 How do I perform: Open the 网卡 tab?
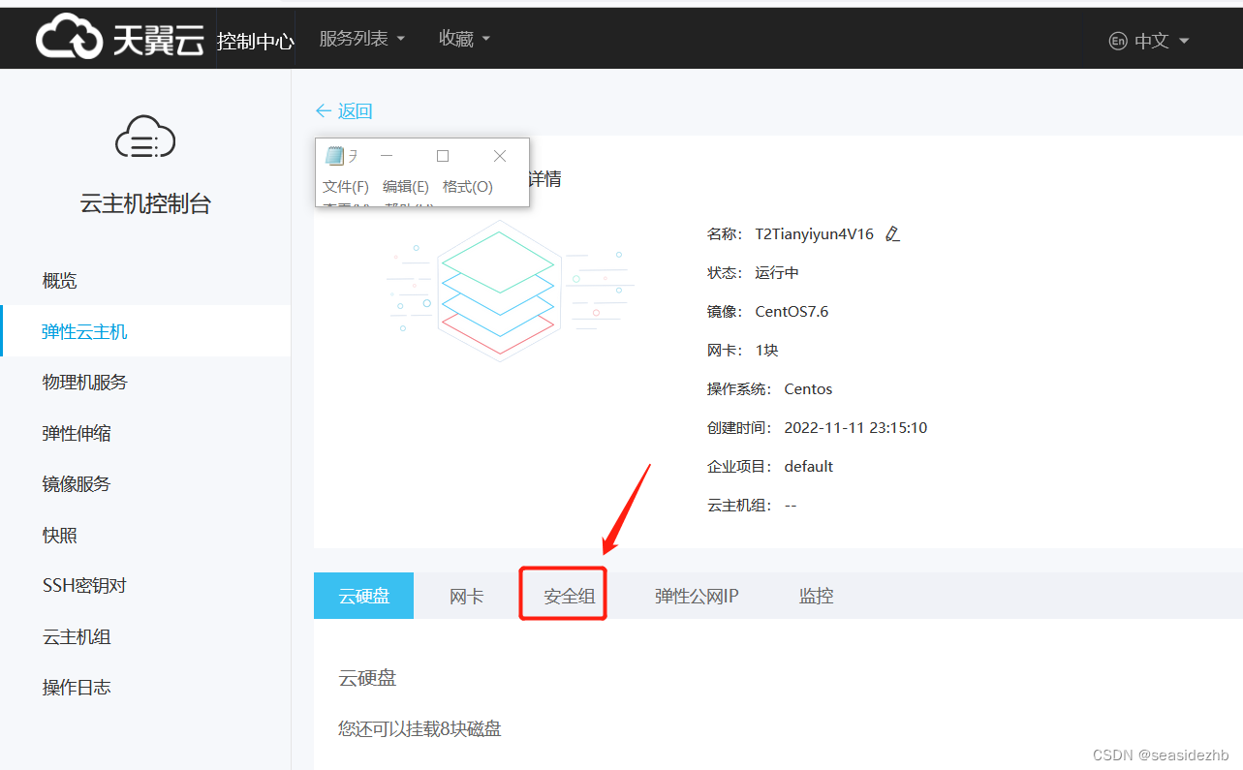point(466,595)
